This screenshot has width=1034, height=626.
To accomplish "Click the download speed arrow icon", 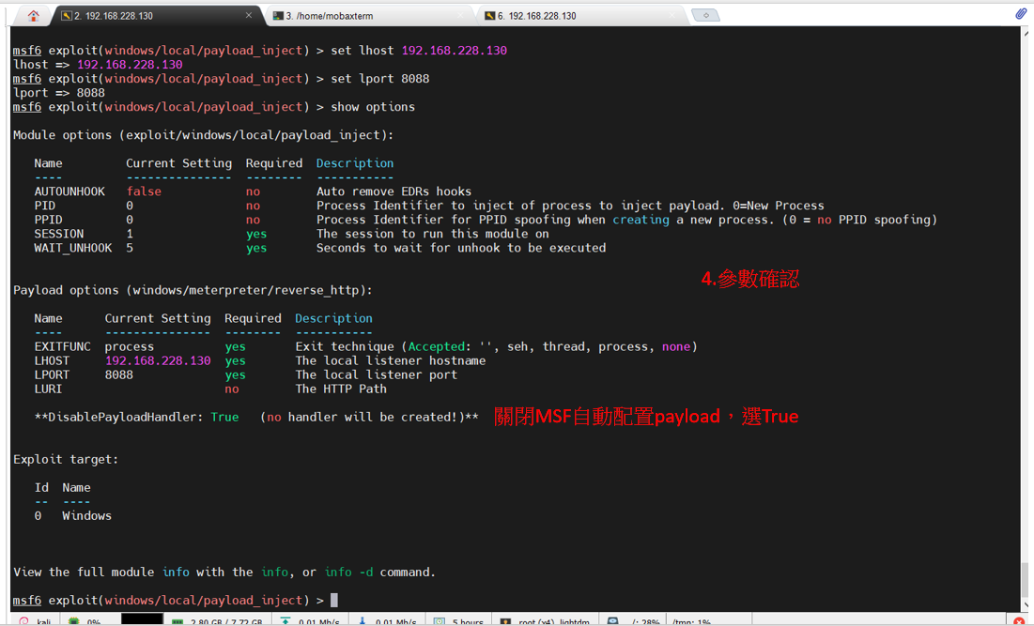I will click(x=362, y=621).
